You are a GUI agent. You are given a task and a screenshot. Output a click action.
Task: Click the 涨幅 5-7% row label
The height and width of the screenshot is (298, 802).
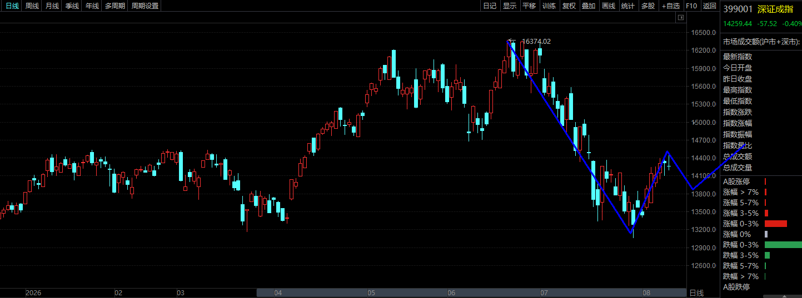coord(741,203)
